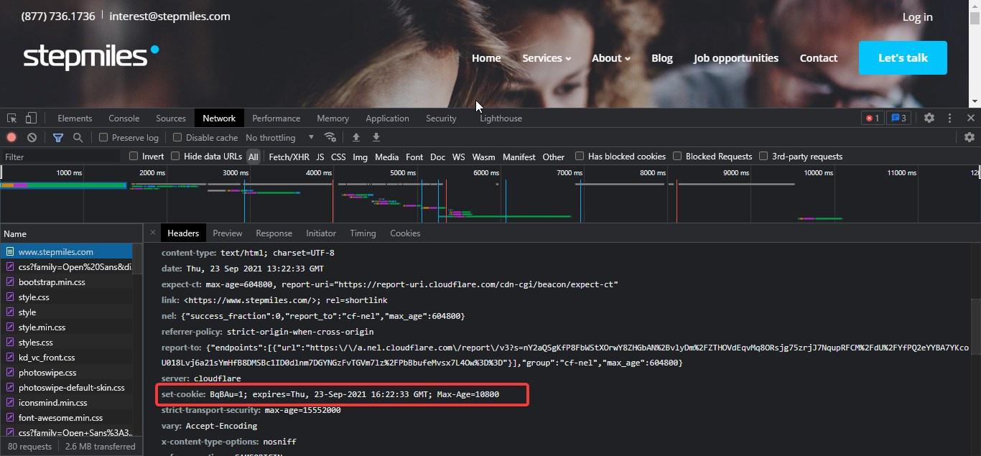Viewport: 981px width, 456px height.
Task: Toggle Hide data URLs checkbox
Action: click(175, 157)
